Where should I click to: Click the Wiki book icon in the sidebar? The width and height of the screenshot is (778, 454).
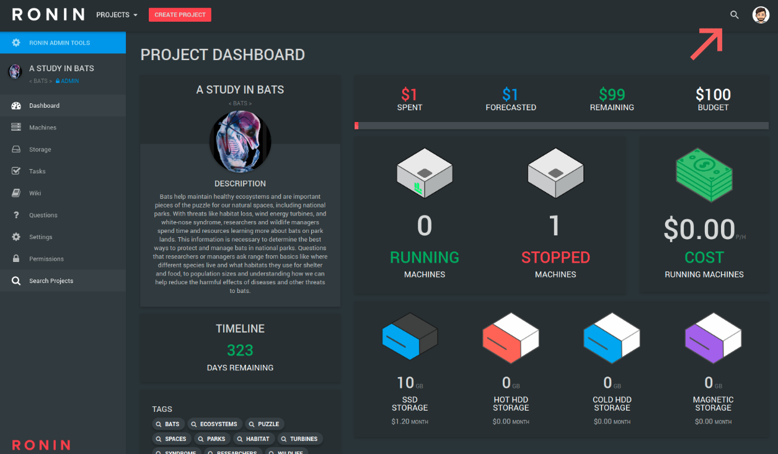point(16,193)
